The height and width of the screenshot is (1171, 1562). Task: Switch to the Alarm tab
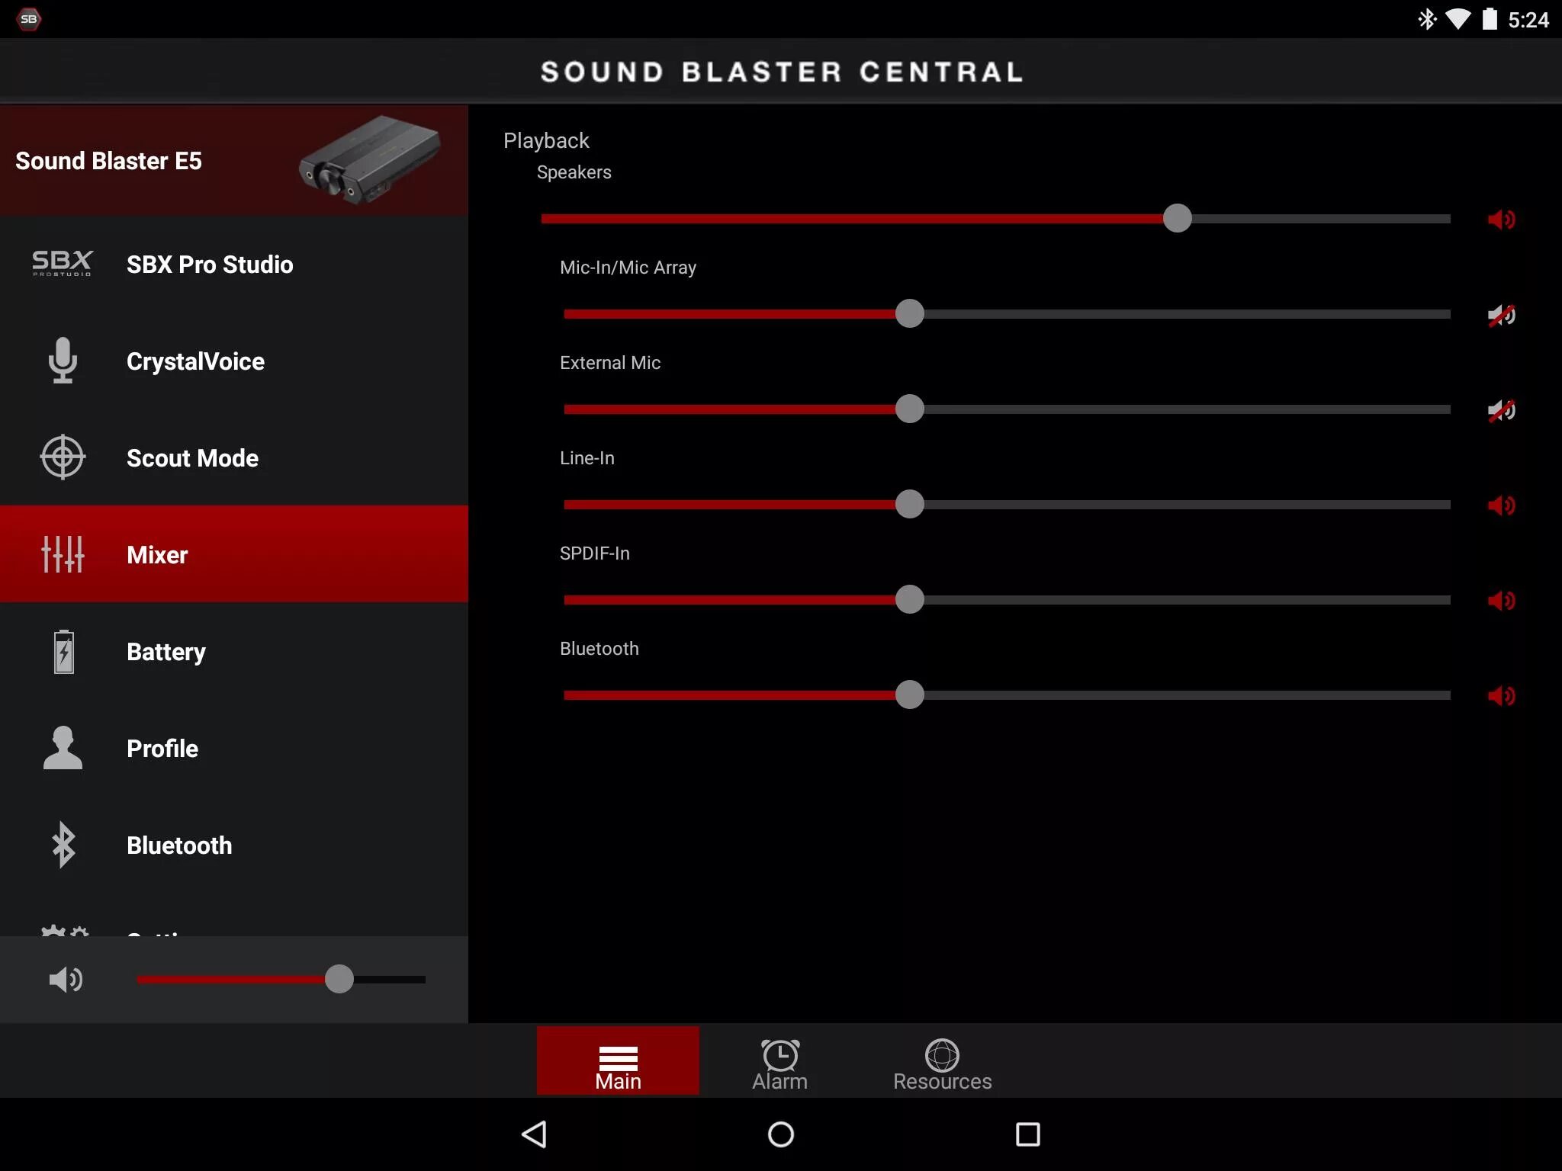coord(779,1065)
